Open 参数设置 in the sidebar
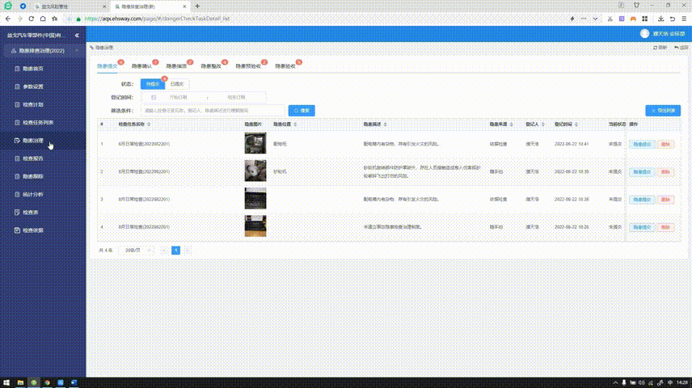The height and width of the screenshot is (388, 692). tap(33, 87)
